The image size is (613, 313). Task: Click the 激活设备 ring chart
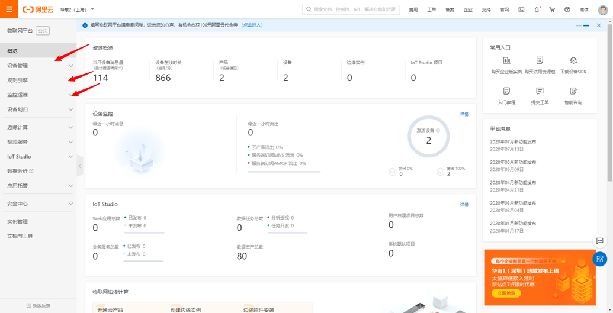click(428, 136)
